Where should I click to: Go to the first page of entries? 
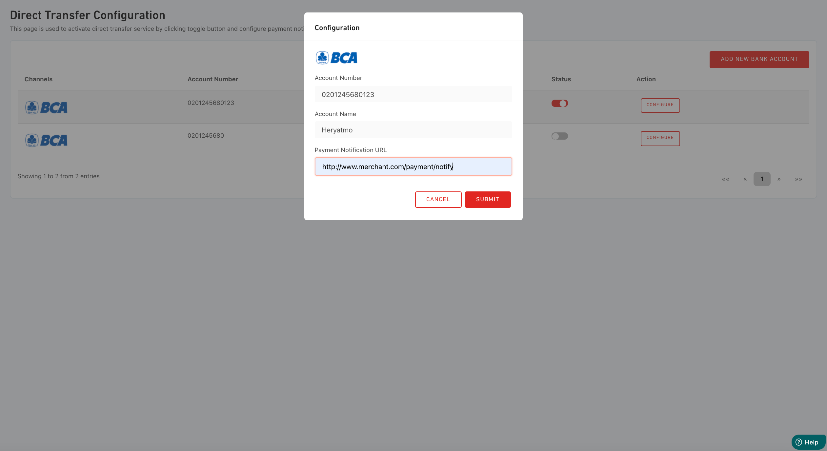(725, 179)
